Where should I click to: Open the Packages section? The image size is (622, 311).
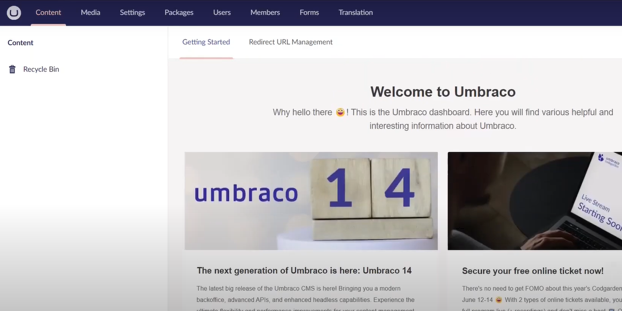[179, 12]
